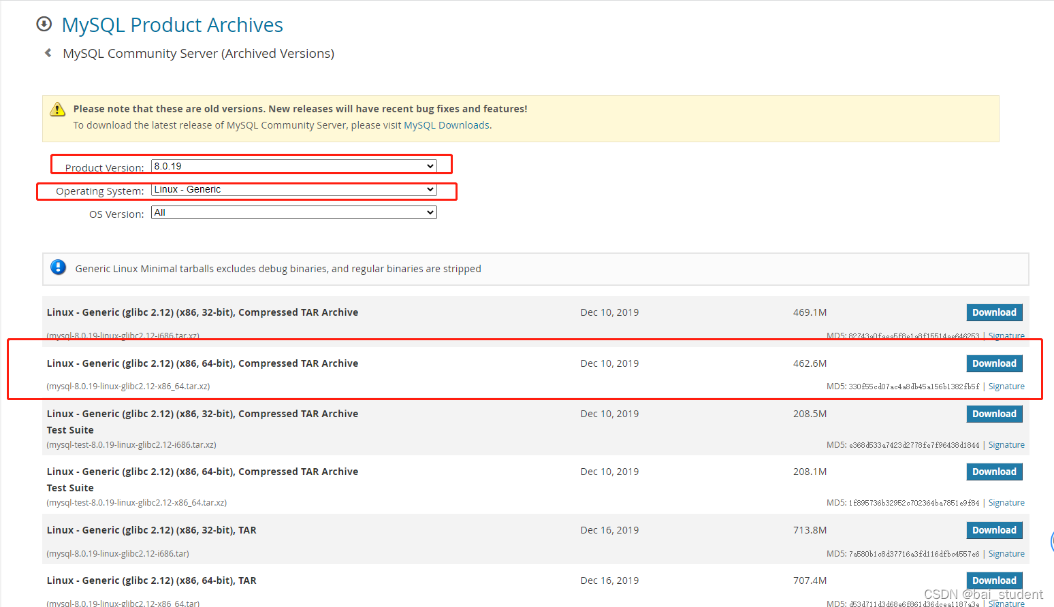Click the back arrow before MySQL Community Server
The width and height of the screenshot is (1054, 607).
tap(48, 53)
